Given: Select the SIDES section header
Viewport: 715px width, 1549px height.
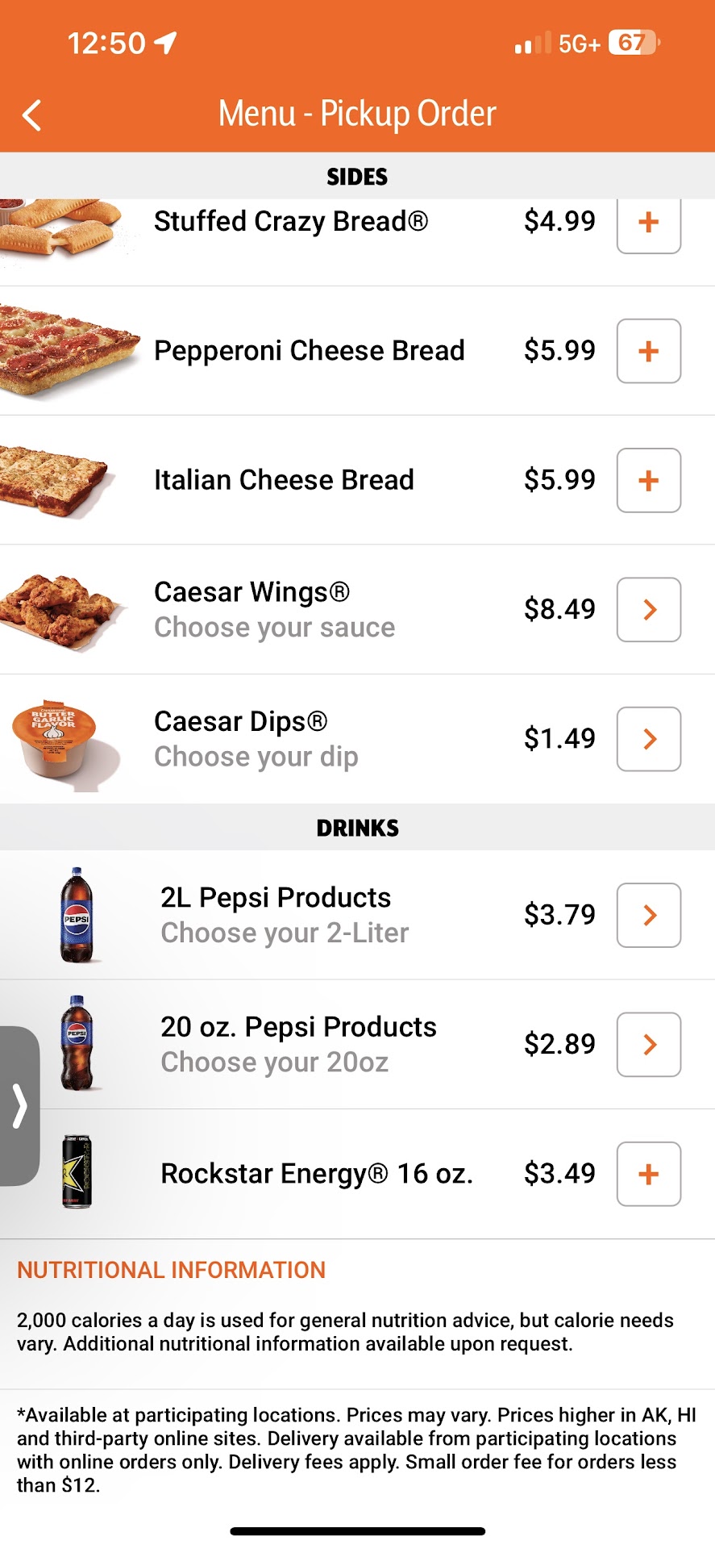Looking at the screenshot, I should pyautogui.click(x=357, y=177).
